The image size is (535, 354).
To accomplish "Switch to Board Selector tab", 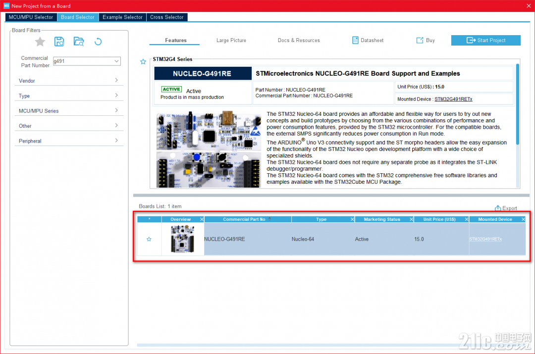I will (78, 17).
